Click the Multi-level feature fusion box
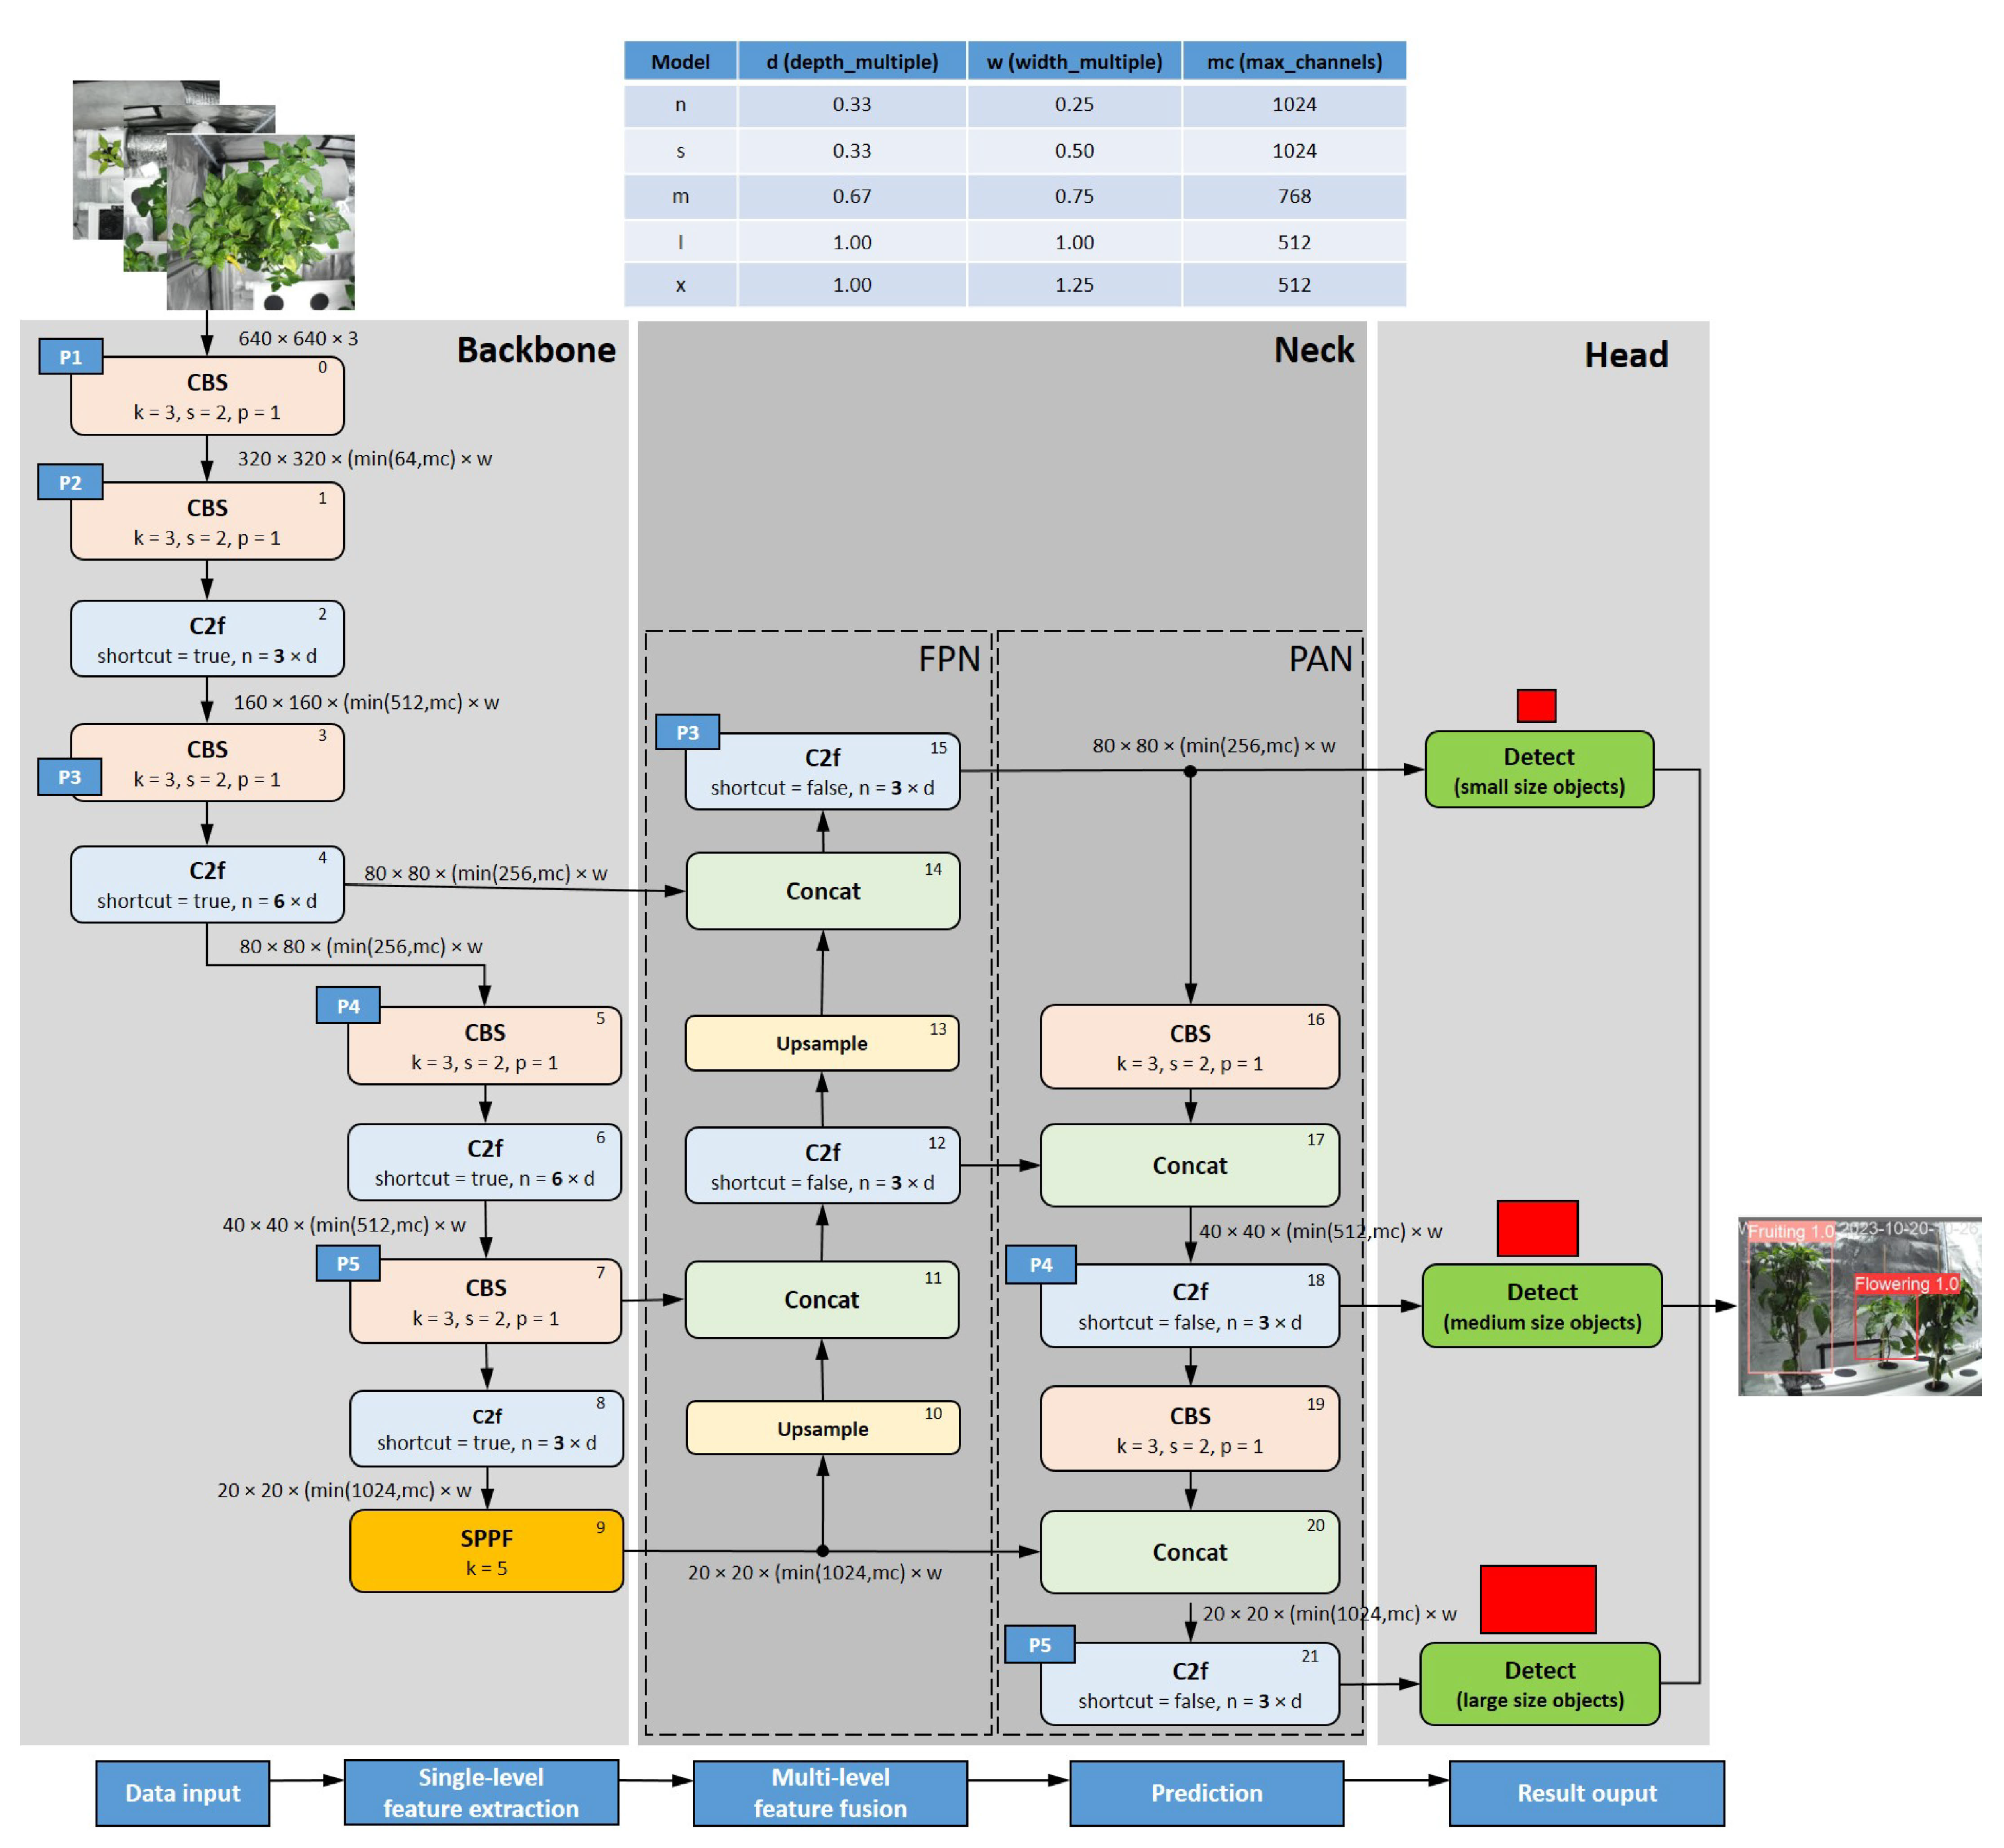 click(829, 1793)
